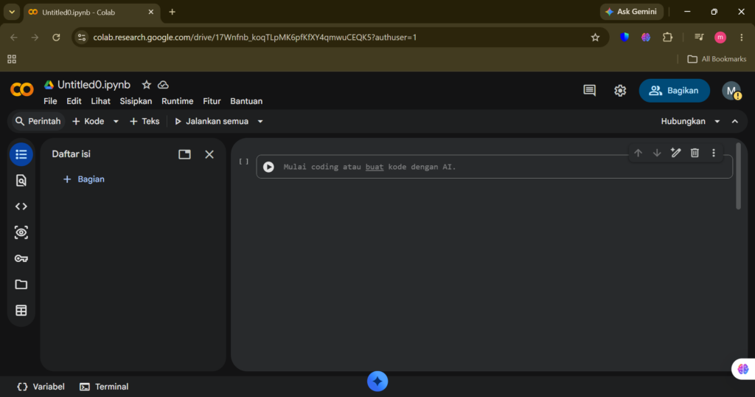Open the browser three-dot menu
The image size is (755, 397).
[x=742, y=37]
